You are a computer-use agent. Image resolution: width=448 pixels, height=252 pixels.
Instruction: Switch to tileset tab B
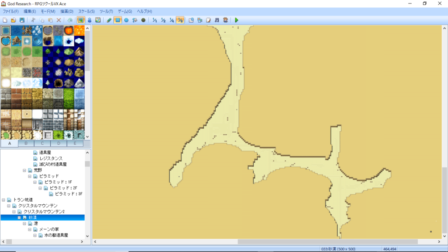point(26,143)
